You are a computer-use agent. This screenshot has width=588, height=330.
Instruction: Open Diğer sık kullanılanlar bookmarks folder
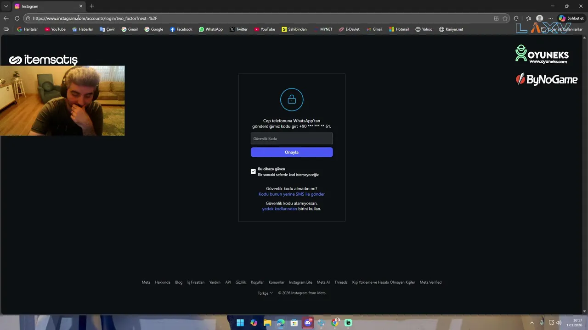[x=561, y=29]
